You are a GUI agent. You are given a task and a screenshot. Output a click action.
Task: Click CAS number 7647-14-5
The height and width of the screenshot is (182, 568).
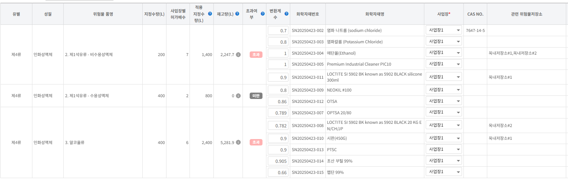pyautogui.click(x=475, y=31)
